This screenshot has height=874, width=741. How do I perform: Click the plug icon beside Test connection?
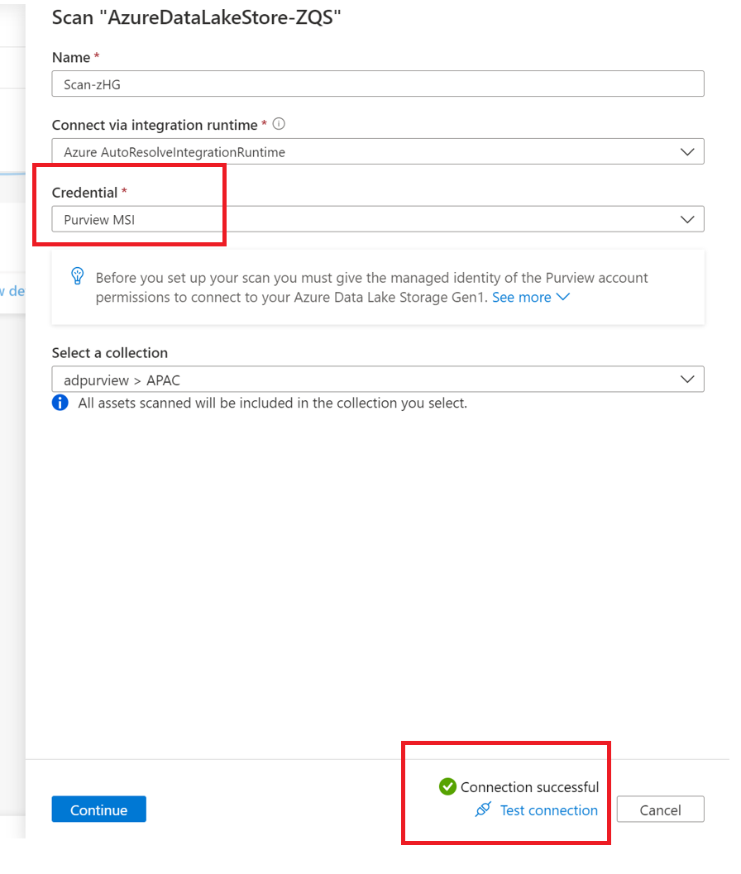point(483,810)
